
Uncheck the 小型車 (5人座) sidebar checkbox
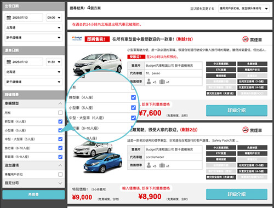pyautogui.click(x=60, y=130)
